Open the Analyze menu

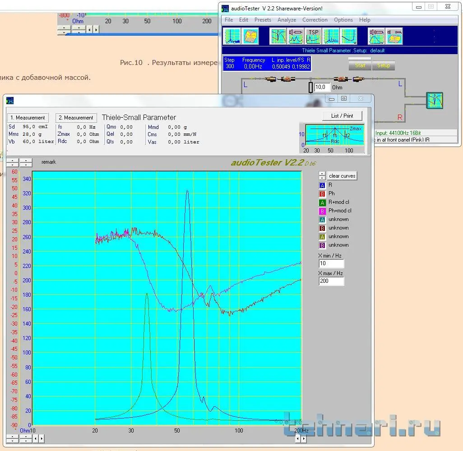click(287, 20)
